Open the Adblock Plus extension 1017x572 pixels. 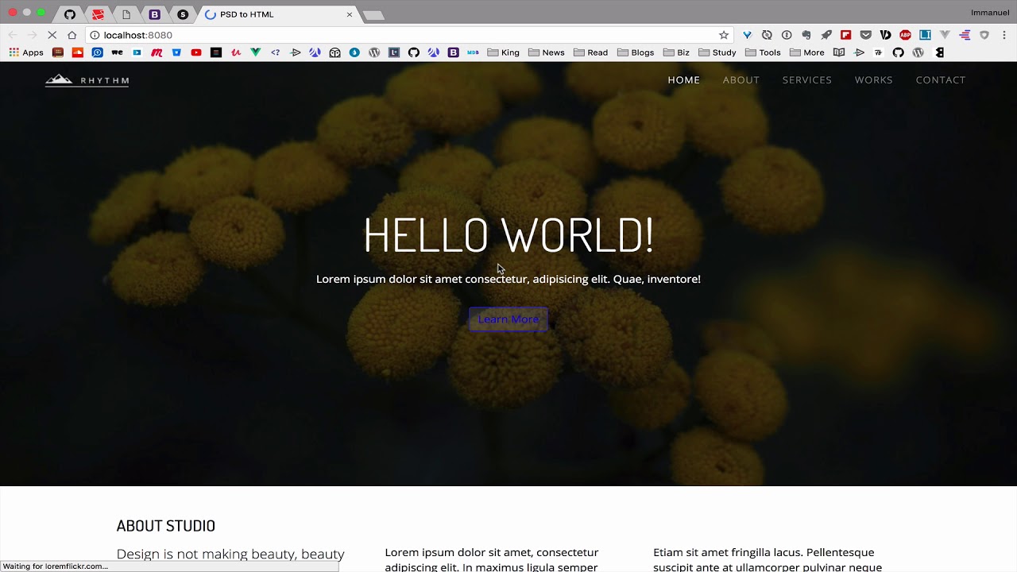905,35
